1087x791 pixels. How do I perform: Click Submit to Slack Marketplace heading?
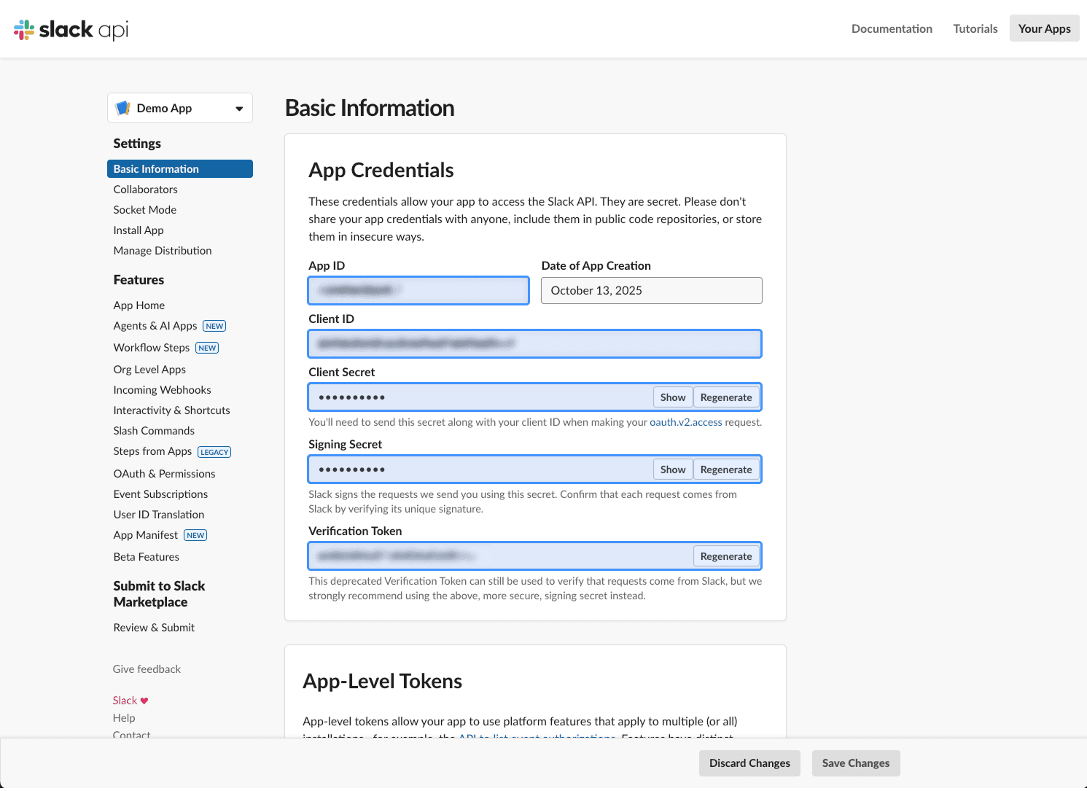[159, 594]
